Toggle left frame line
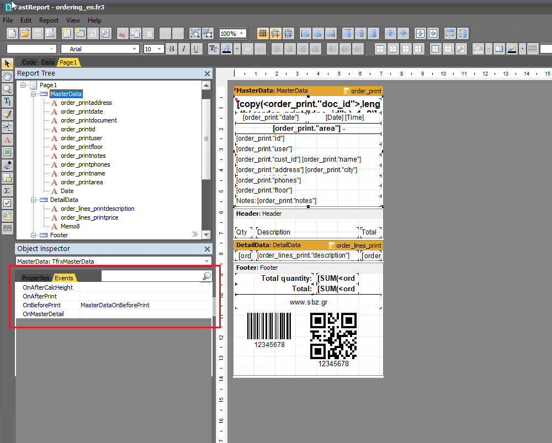The height and width of the screenshot is (443, 552). click(406, 49)
